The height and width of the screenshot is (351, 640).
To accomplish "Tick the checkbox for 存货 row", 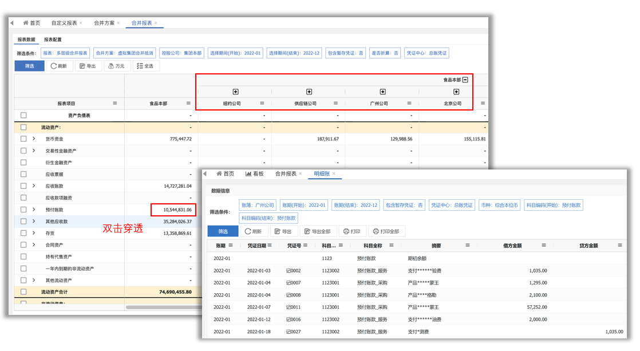I will (23, 233).
